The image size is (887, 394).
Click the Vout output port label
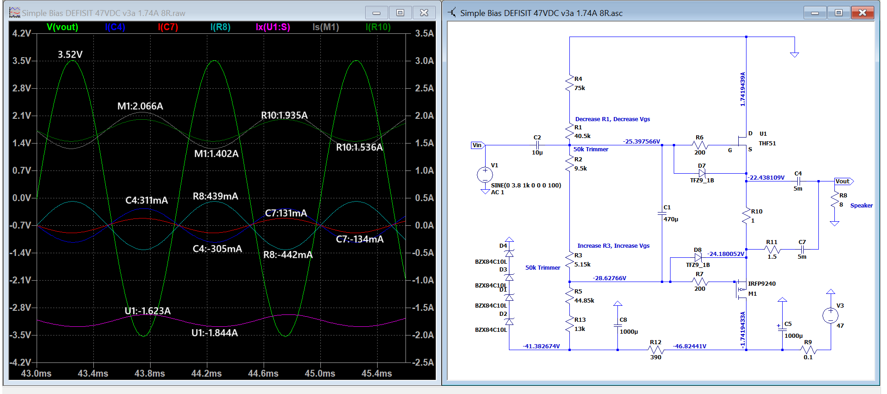[x=844, y=181]
